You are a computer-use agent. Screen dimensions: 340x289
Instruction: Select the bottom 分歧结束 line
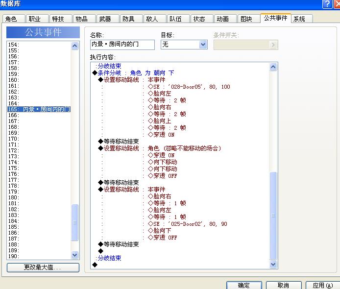[x=108, y=258]
